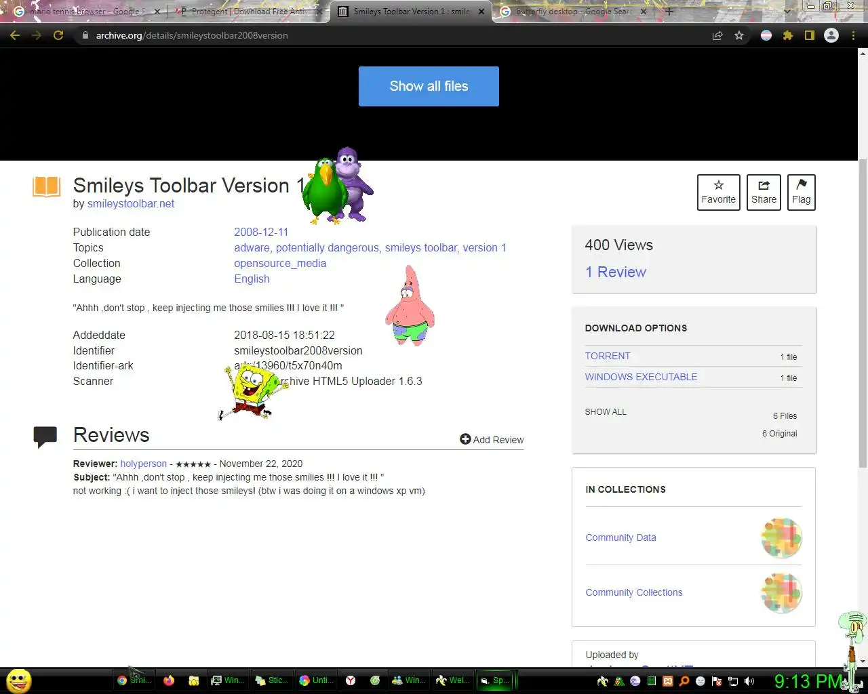Open the Chrome taskbar window button
Screen dimensions: 868x694
[134, 680]
